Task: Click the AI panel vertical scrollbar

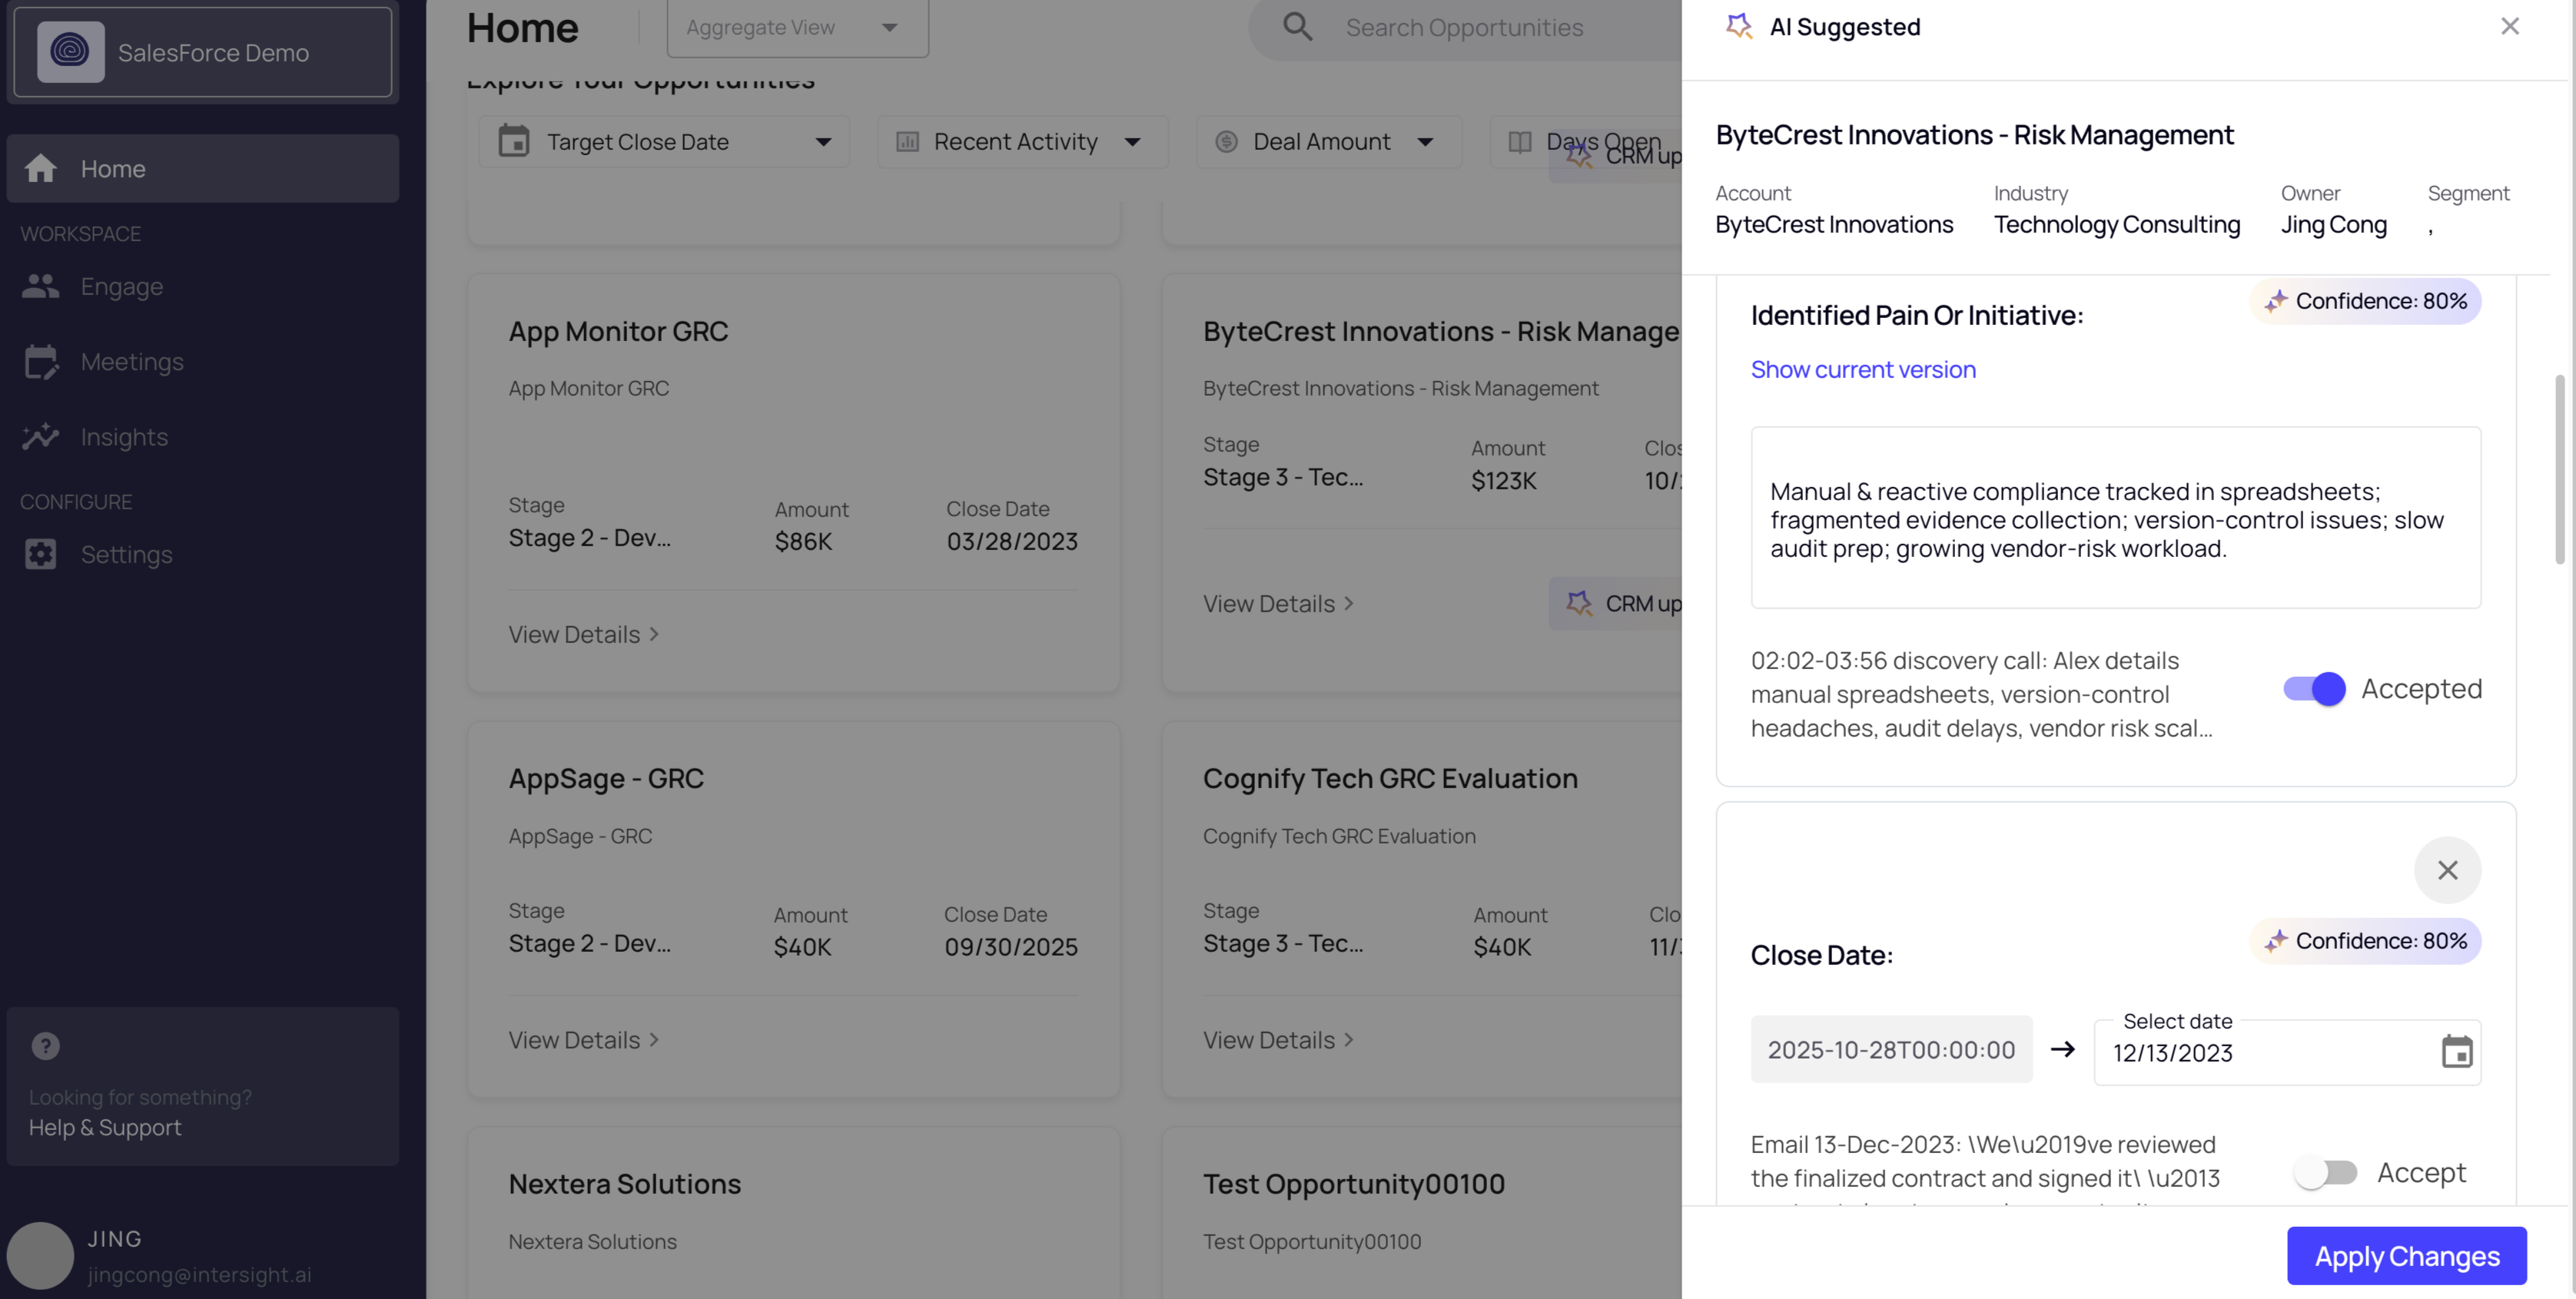Action: coord(2560,469)
